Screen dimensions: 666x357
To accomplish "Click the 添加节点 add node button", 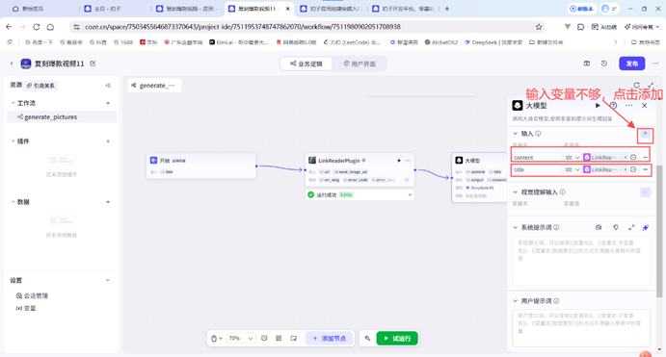I will click(330, 339).
